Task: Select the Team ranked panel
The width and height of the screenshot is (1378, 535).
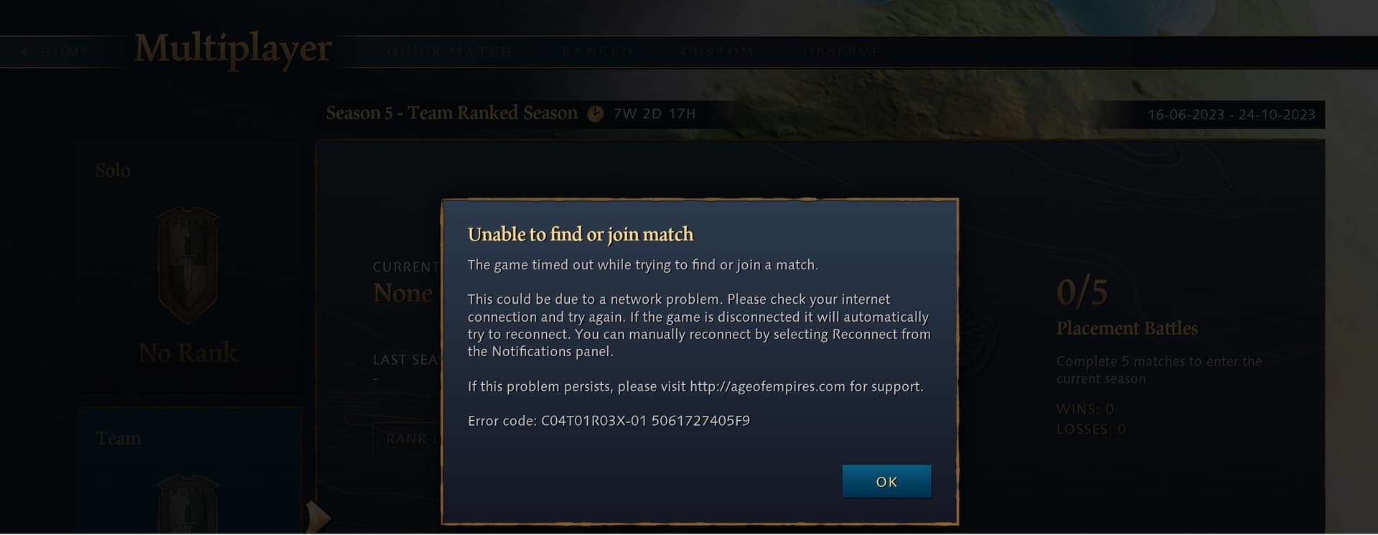Action: click(x=189, y=471)
